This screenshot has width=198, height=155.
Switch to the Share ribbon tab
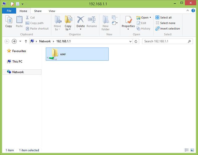click(x=38, y=11)
